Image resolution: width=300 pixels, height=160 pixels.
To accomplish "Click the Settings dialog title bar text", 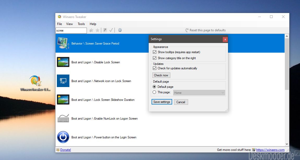I will tap(156, 39).
